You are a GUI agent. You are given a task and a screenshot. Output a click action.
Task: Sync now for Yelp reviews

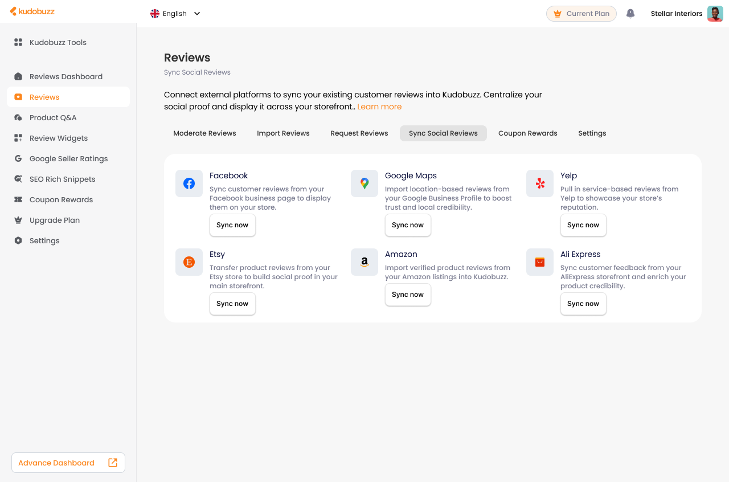coord(583,225)
